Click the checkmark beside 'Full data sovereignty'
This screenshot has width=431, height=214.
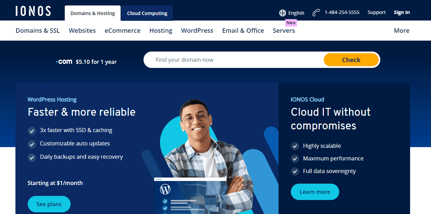(x=295, y=171)
